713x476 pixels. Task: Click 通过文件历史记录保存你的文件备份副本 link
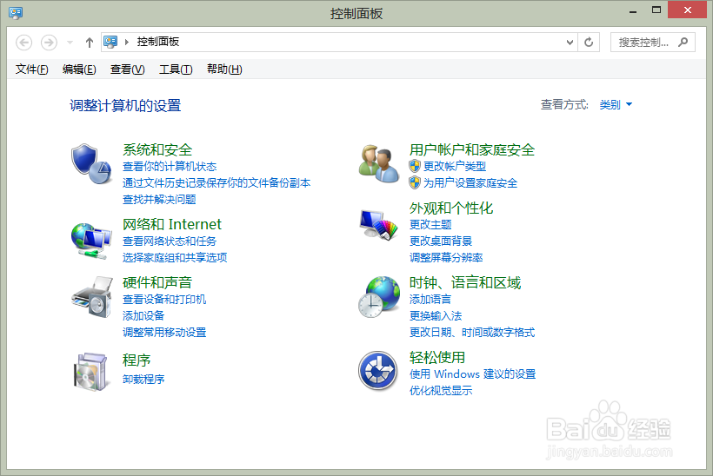pos(217,183)
